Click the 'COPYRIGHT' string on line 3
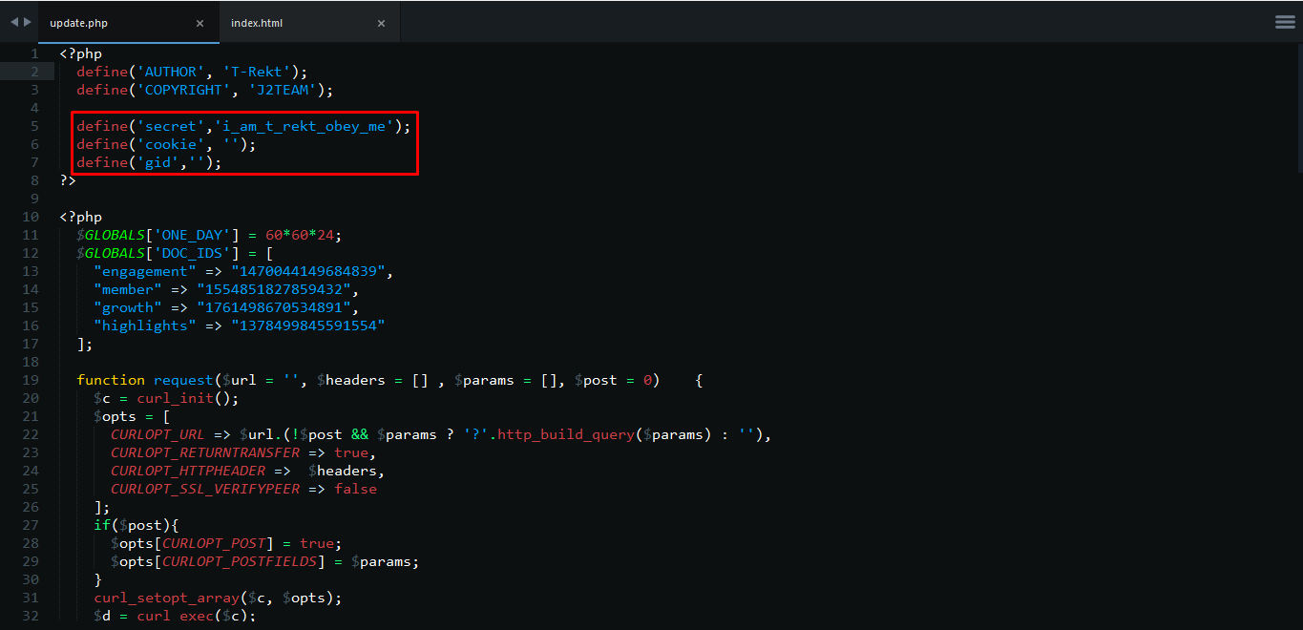 [x=184, y=91]
